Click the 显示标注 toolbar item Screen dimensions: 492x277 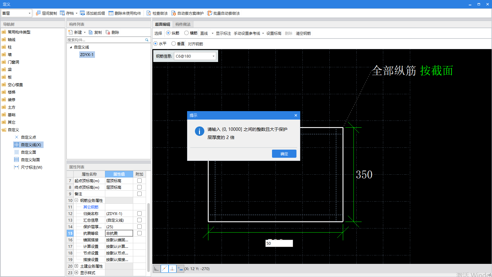tap(223, 33)
